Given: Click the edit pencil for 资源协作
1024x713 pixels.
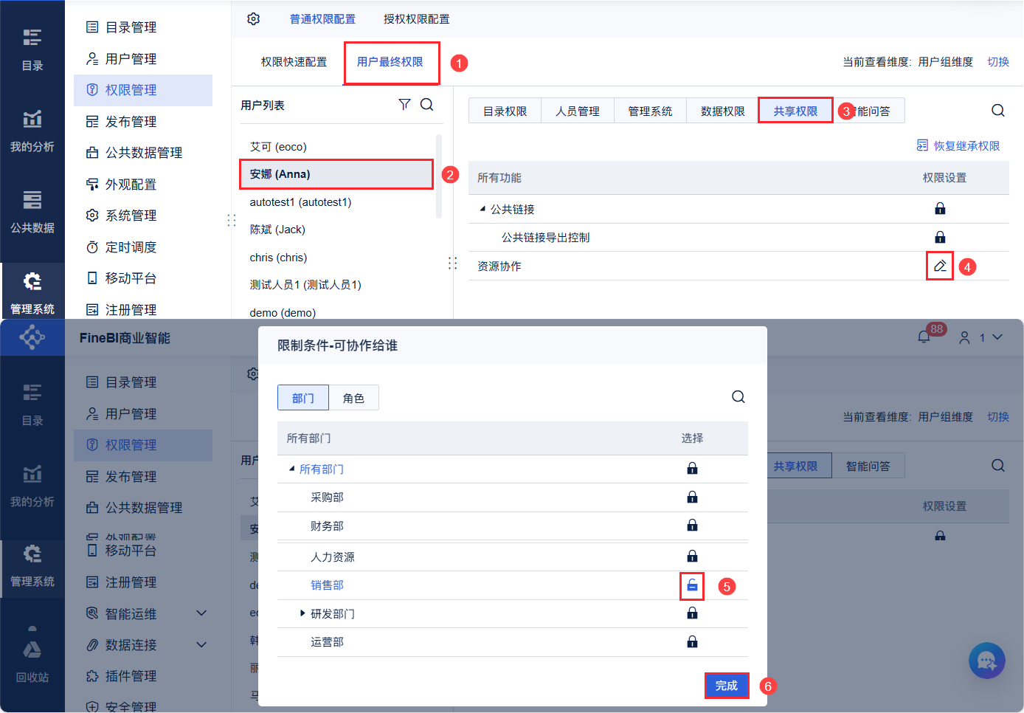Looking at the screenshot, I should (940, 266).
